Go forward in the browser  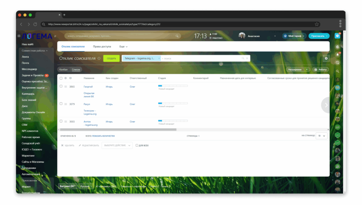28,24
